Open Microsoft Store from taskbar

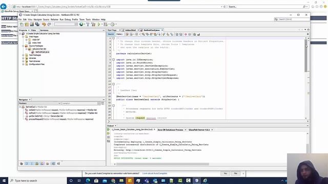(x=96, y=180)
